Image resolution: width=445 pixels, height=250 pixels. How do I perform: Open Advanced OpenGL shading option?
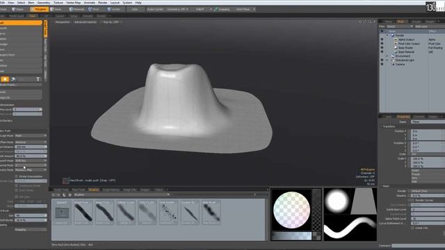click(x=85, y=22)
